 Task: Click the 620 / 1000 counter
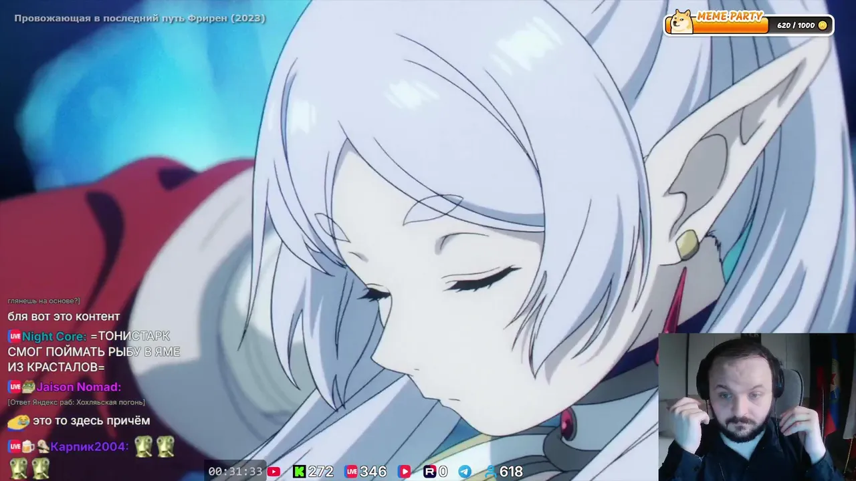coord(796,25)
